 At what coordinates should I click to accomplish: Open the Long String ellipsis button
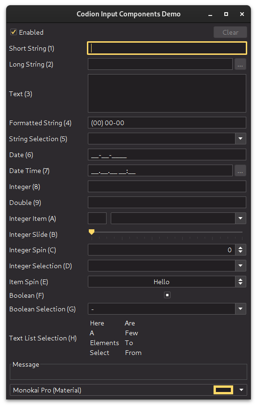point(240,64)
